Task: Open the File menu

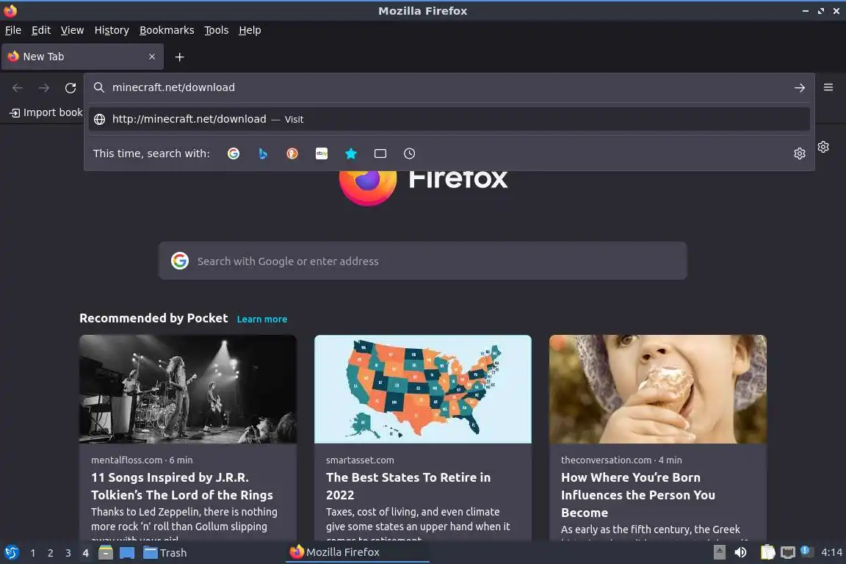Action: pyautogui.click(x=13, y=30)
